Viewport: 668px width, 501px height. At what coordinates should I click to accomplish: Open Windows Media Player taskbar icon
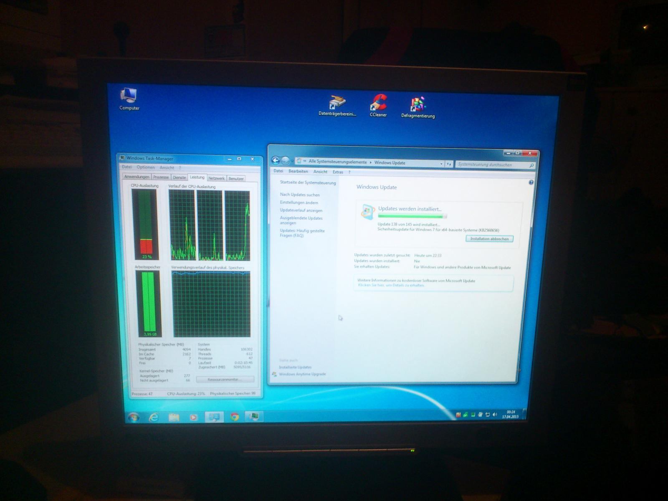tap(193, 417)
